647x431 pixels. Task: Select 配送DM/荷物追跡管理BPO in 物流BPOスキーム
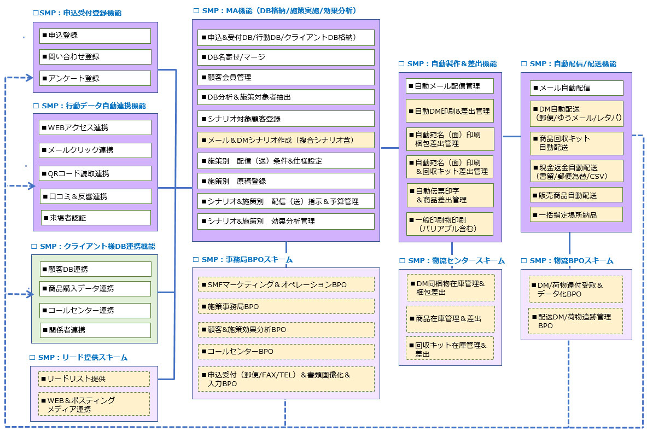pyautogui.click(x=575, y=322)
